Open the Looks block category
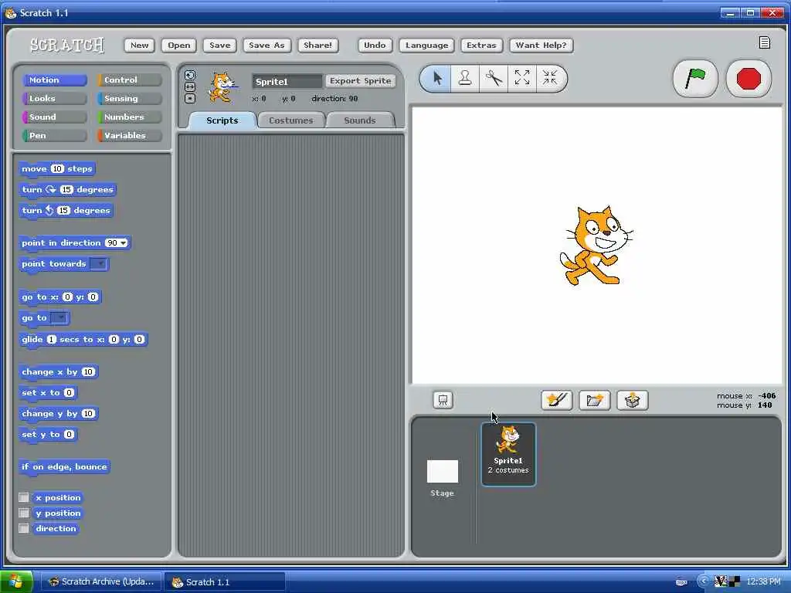This screenshot has width=791, height=593. (x=55, y=98)
